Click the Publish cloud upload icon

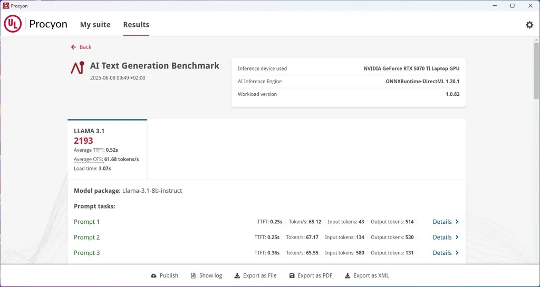point(153,276)
